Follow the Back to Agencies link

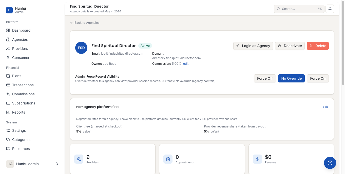pos(85,23)
